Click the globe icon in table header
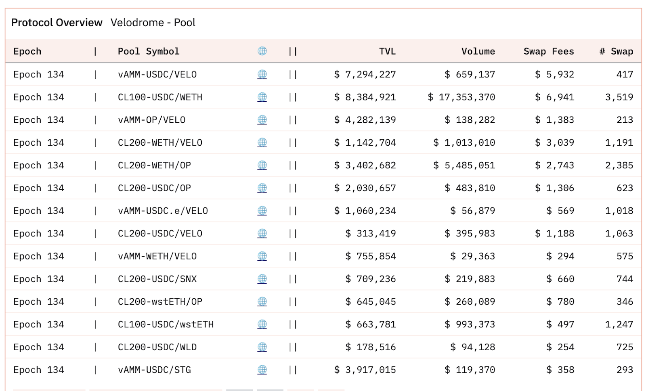The height and width of the screenshot is (391, 646). pyautogui.click(x=262, y=51)
